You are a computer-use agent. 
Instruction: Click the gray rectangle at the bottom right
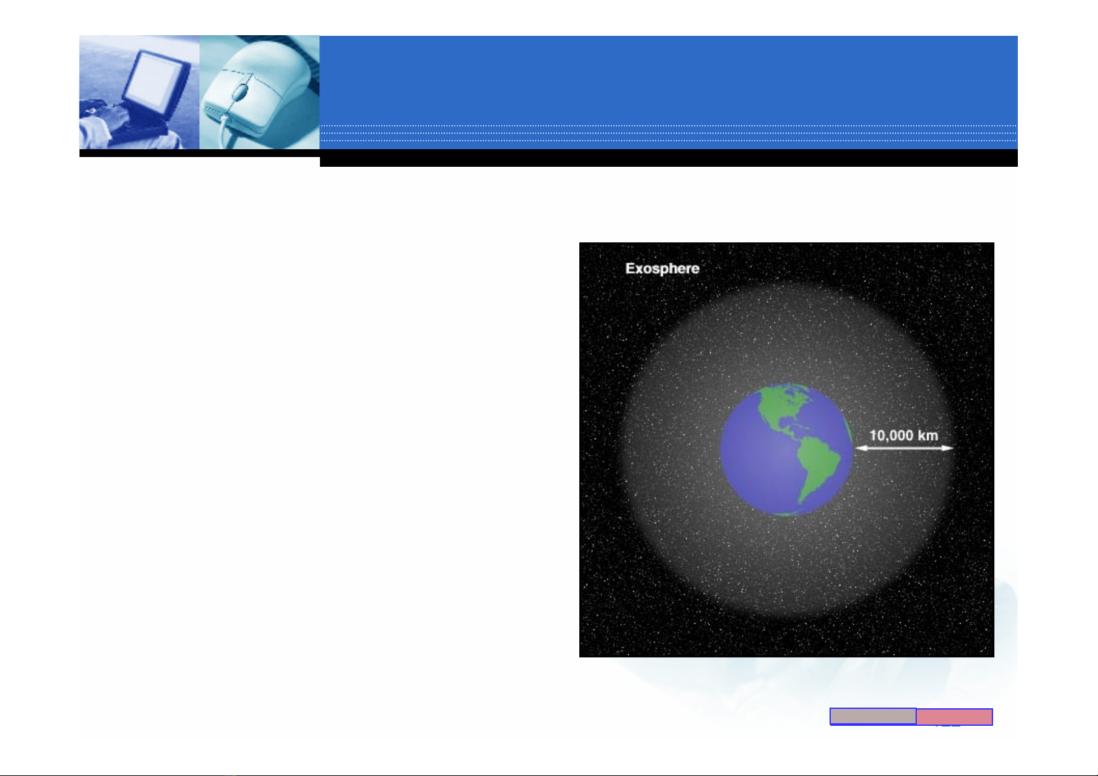873,716
